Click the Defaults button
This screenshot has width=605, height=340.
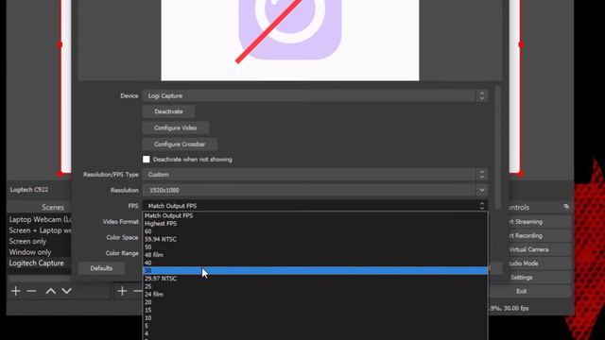coord(101,268)
